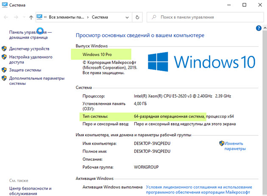
Task: Click the 'Описание:' label
Action: (92, 160)
